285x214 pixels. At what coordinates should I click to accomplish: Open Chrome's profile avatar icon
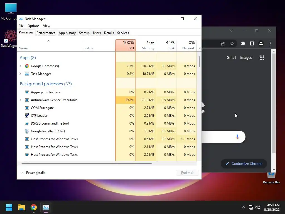[x=261, y=43]
